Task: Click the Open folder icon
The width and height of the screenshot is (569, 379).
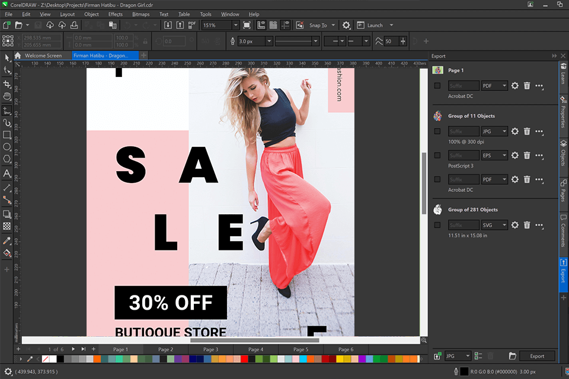Action: [19, 25]
